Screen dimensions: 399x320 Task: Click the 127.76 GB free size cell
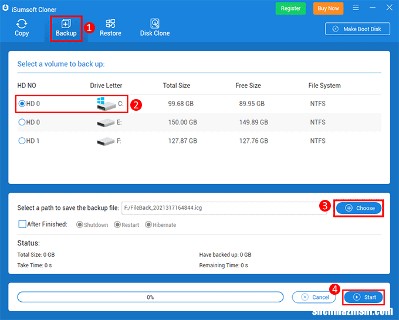coord(253,141)
